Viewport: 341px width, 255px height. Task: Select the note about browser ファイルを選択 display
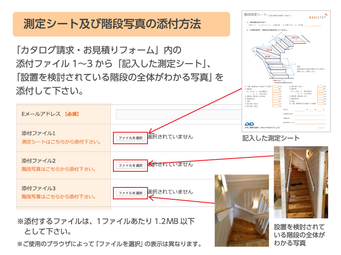110,244
